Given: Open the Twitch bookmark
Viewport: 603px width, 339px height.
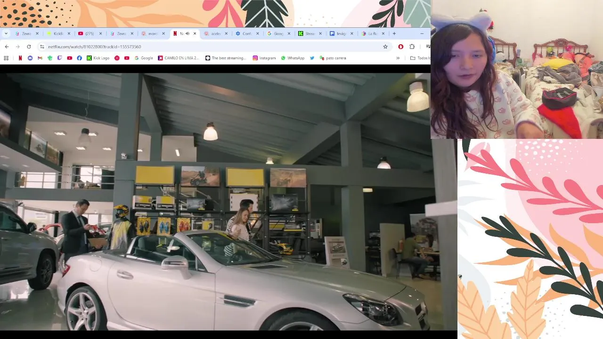Looking at the screenshot, I should pos(59,58).
